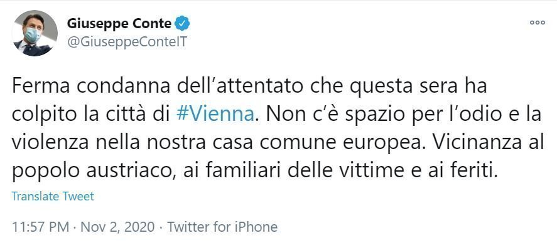Click Translate Tweet
Screen dimensions: 557x248
(53, 196)
